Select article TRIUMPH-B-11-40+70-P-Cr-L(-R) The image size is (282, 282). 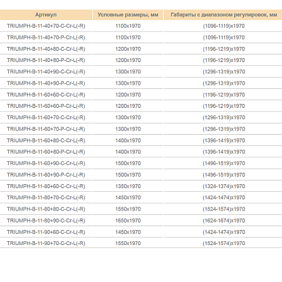46,38
